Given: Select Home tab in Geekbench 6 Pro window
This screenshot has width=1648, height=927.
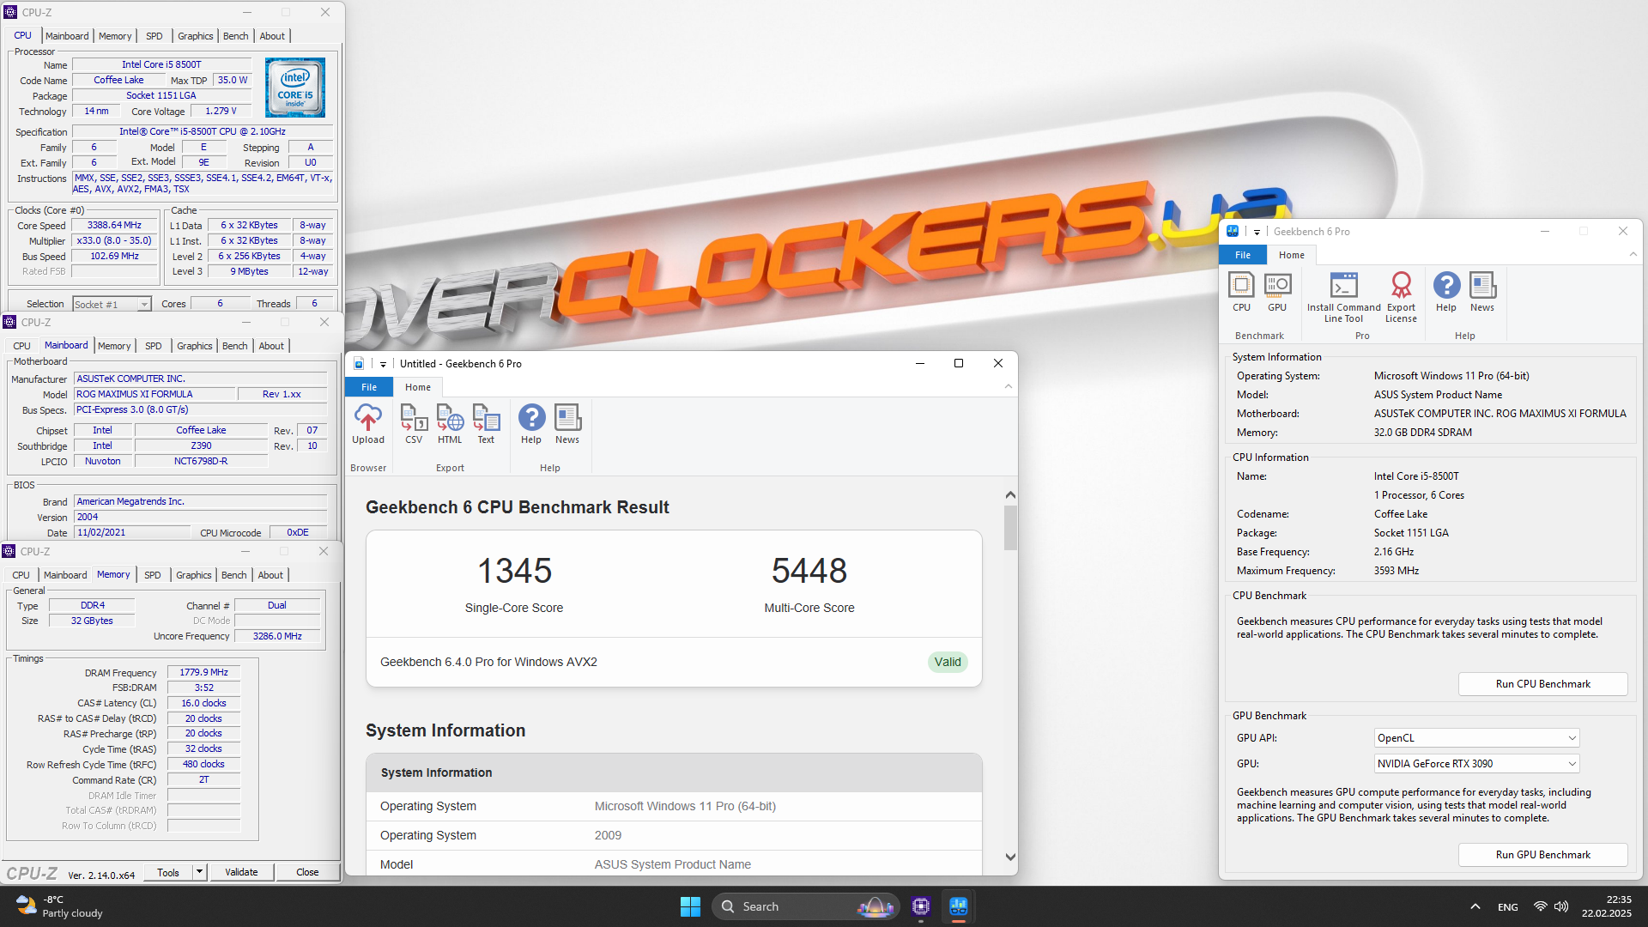Looking at the screenshot, I should point(1291,255).
